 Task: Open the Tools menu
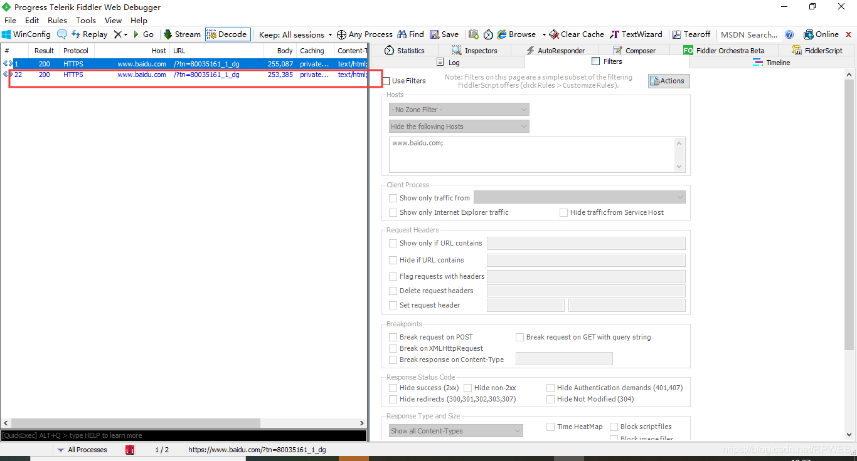point(86,20)
